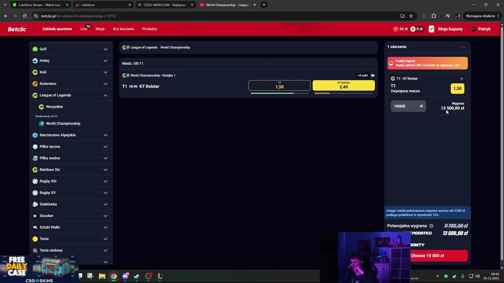Open the three-dot betslip options menu

coord(463,47)
